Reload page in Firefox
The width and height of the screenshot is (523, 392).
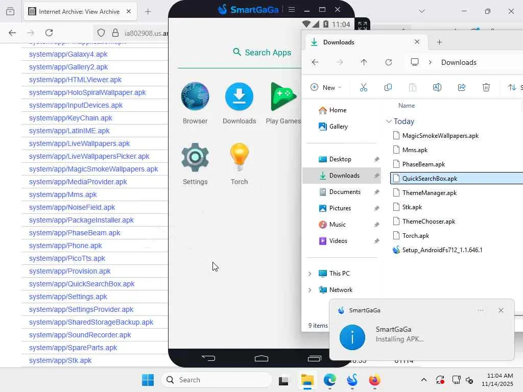pyautogui.click(x=49, y=33)
